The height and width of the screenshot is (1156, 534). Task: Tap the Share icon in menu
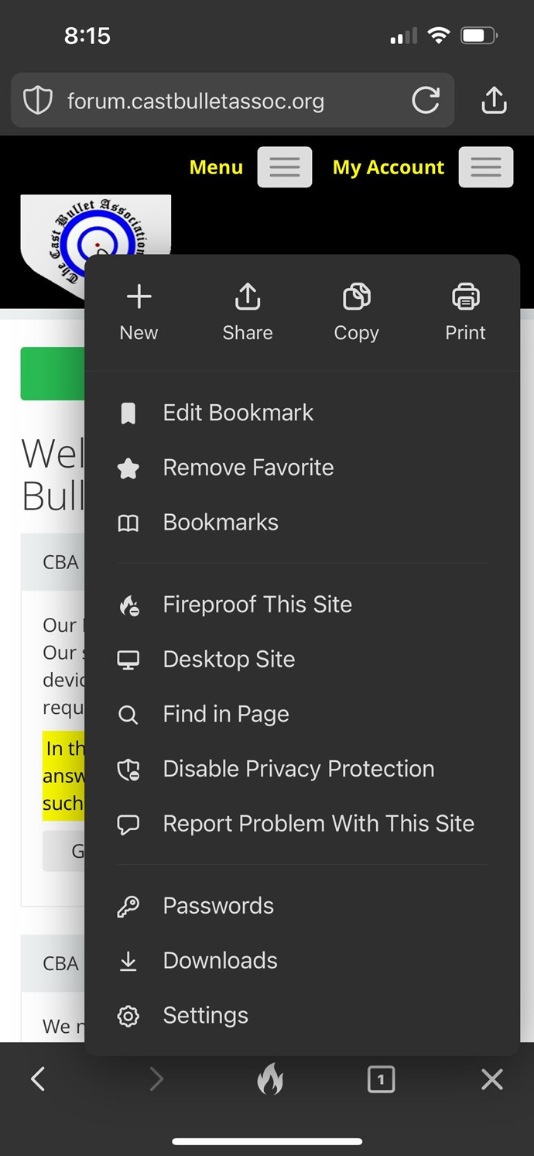point(248,297)
